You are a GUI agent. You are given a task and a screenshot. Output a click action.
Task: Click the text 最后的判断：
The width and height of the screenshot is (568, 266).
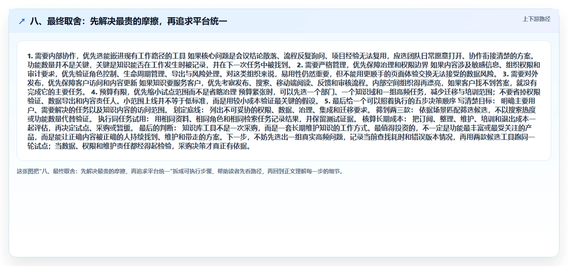159,128
